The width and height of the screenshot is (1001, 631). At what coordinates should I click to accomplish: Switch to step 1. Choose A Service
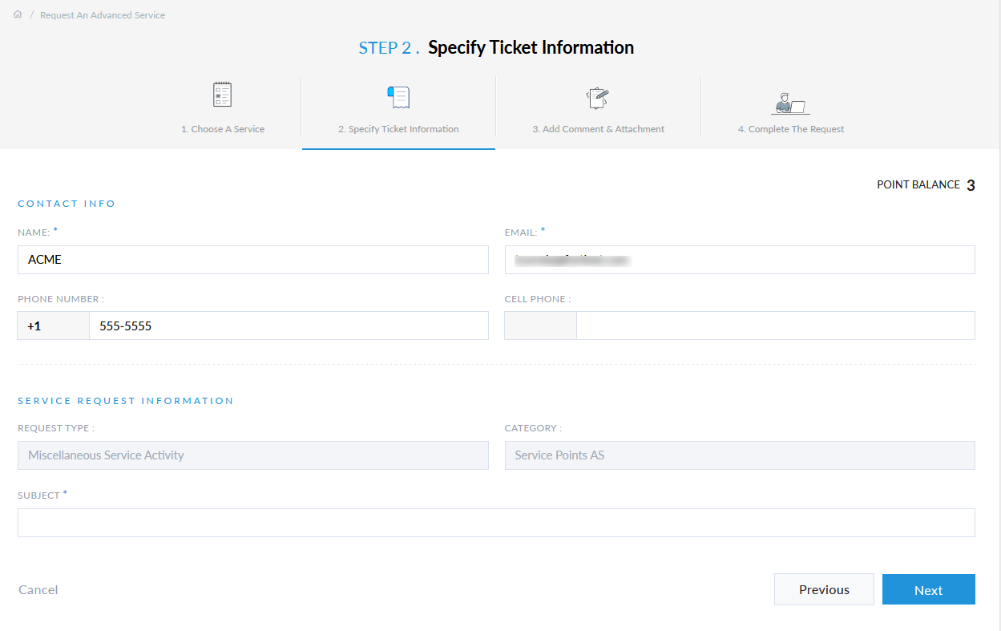[222, 128]
